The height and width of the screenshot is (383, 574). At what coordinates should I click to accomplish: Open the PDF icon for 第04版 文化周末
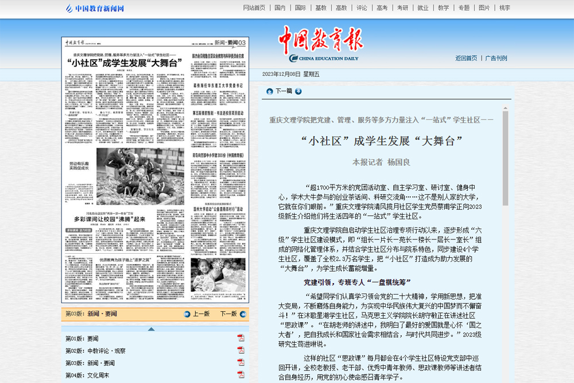click(241, 375)
